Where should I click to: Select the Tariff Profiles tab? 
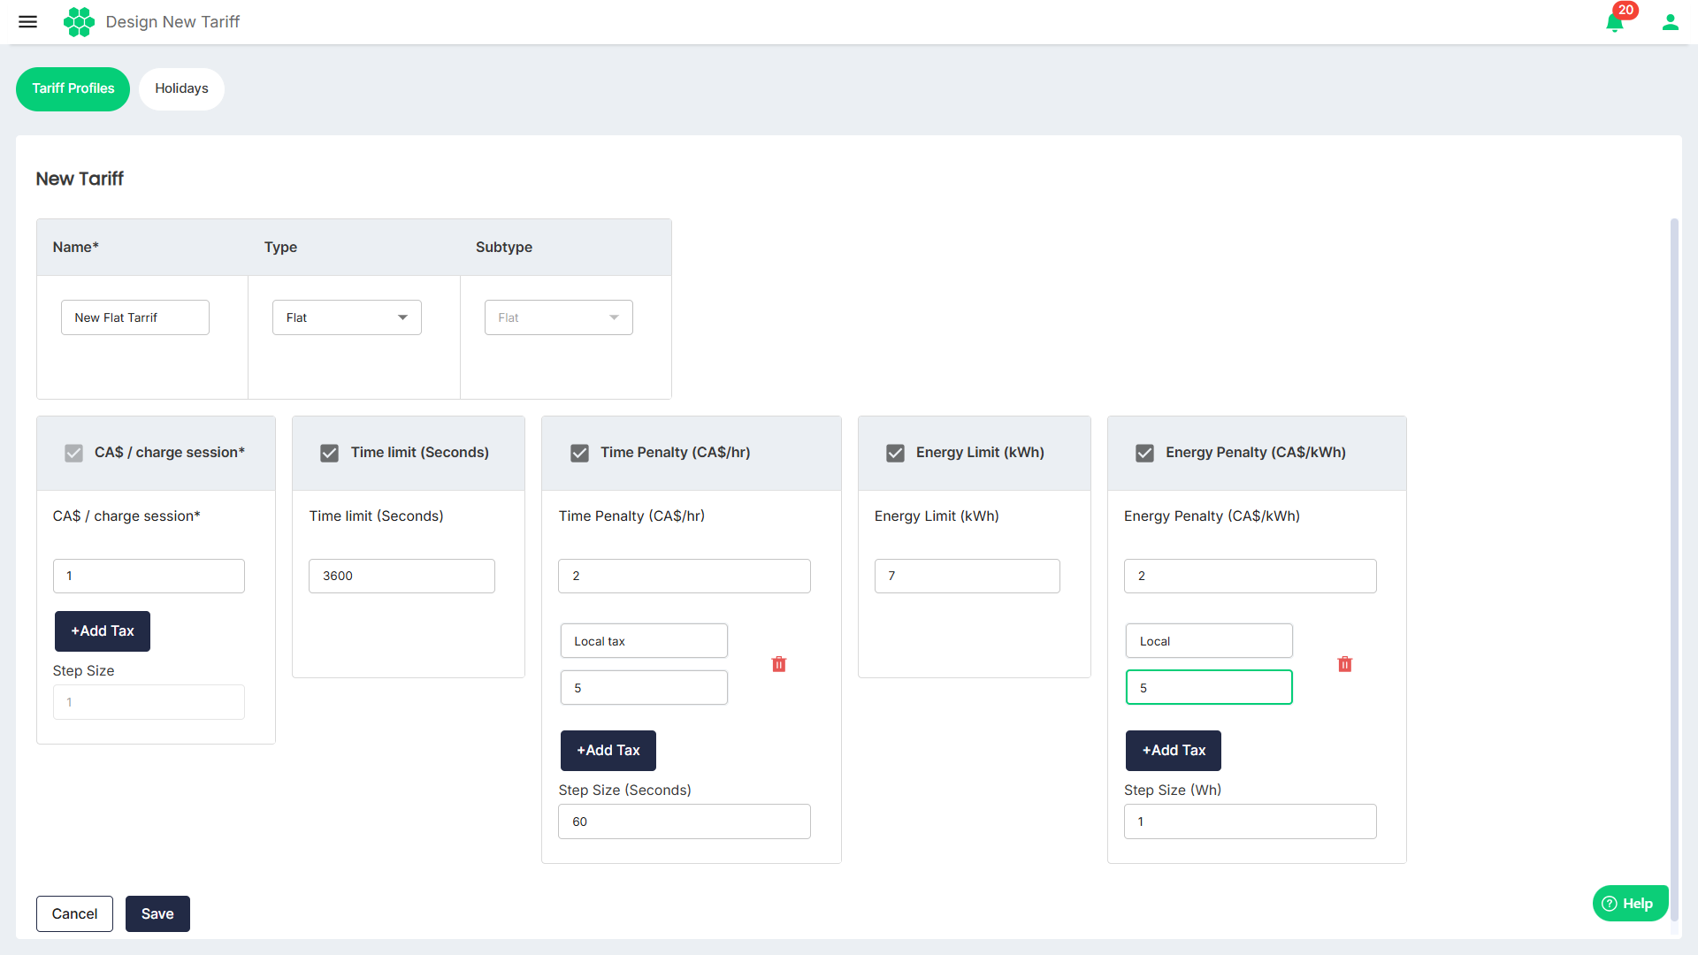tap(73, 88)
